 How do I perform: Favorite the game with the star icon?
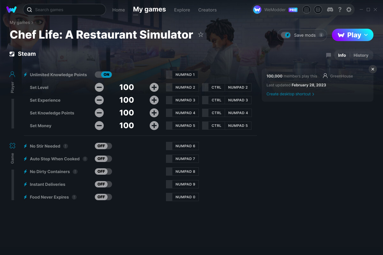(201, 34)
